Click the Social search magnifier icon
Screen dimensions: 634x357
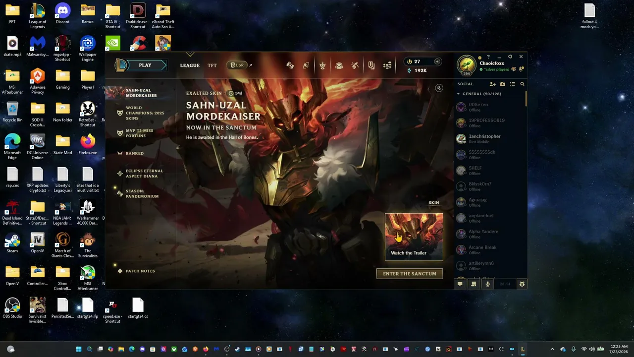pos(522,84)
